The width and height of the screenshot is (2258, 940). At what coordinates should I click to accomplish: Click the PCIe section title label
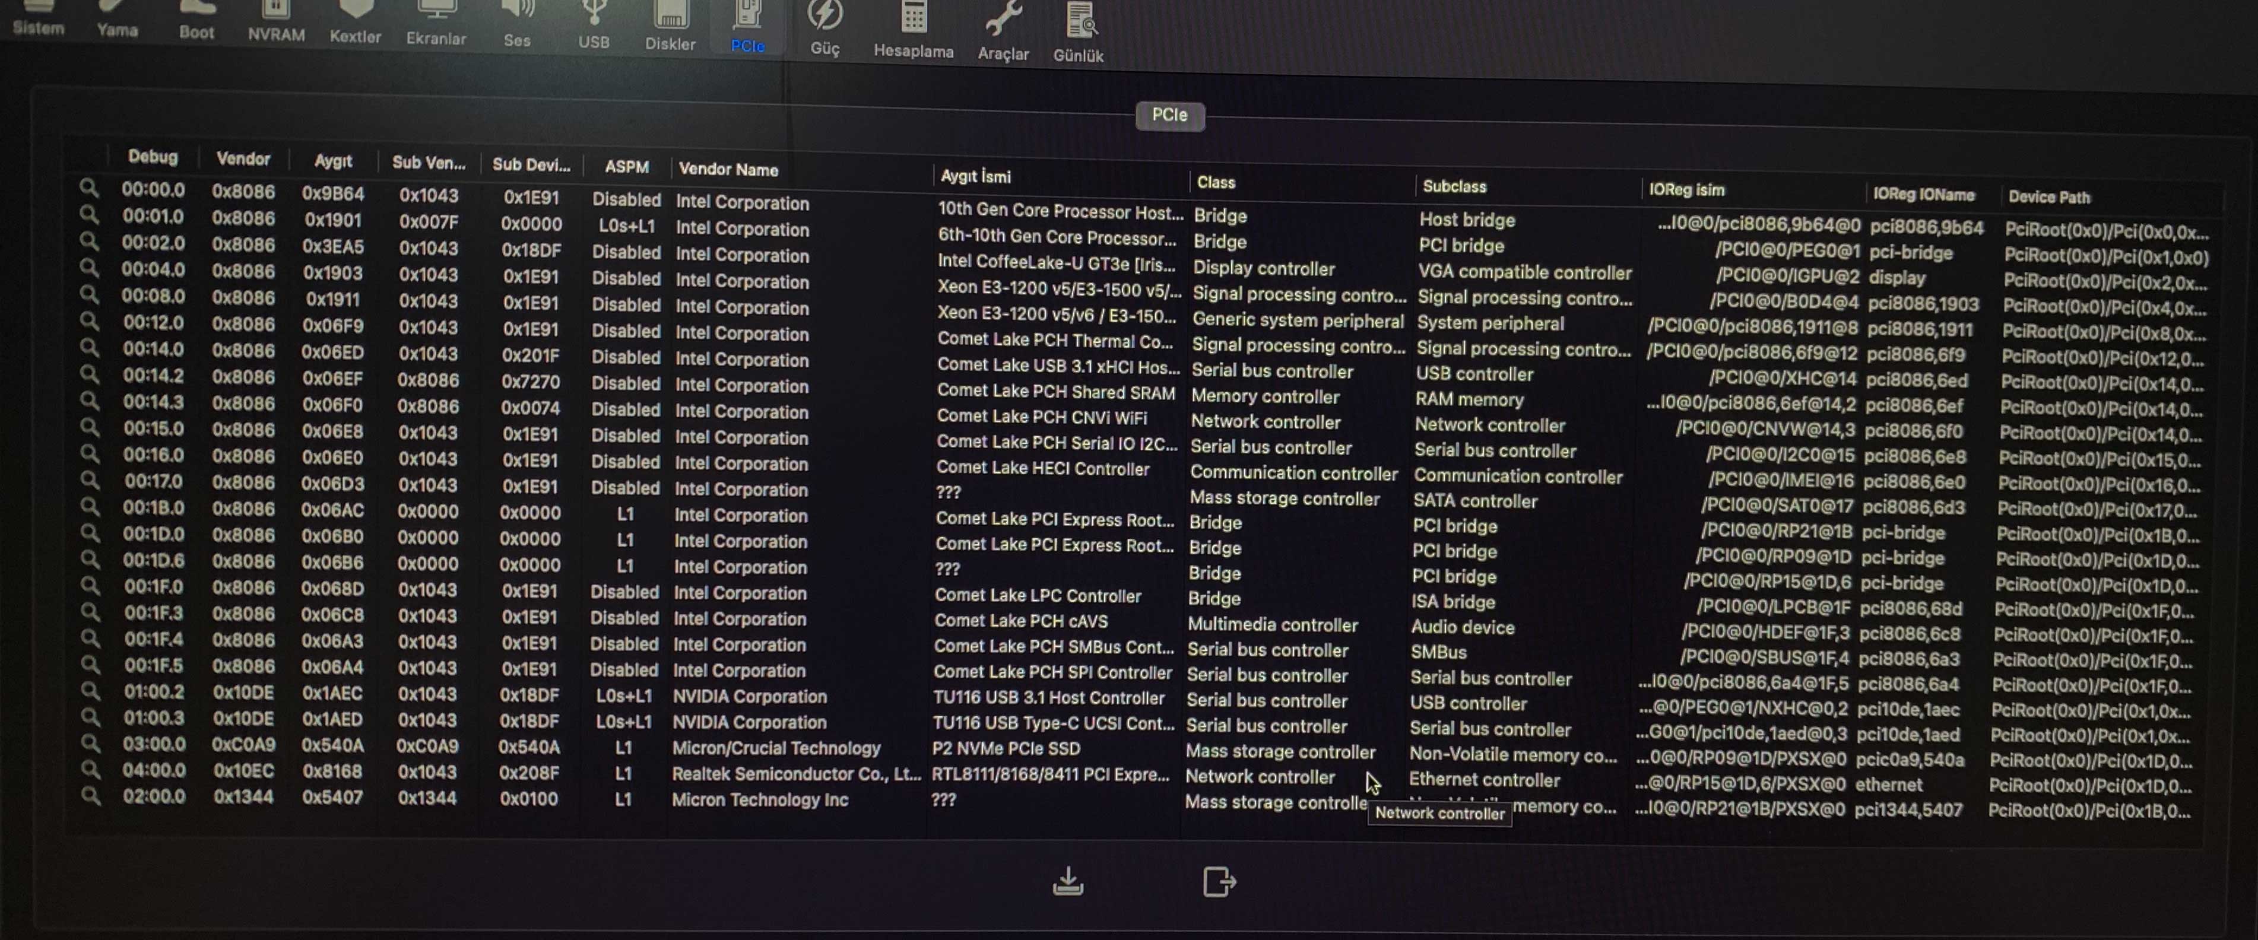click(x=1169, y=115)
